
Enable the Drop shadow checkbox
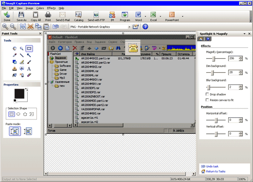click(x=207, y=94)
